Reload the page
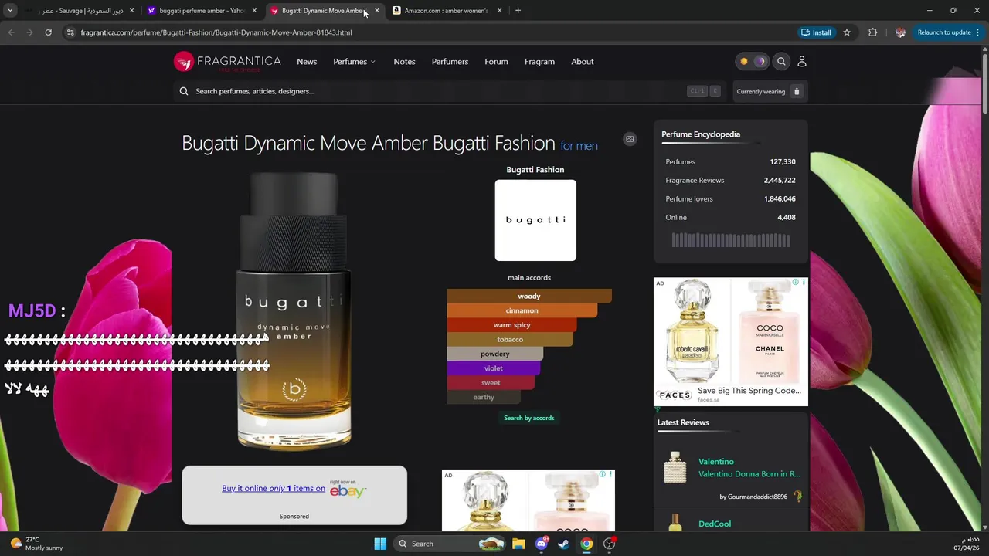The width and height of the screenshot is (989, 556). point(48,32)
